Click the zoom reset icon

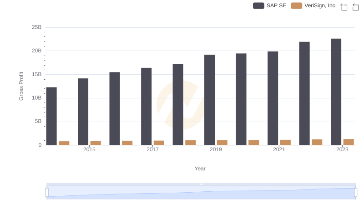coord(355,7)
